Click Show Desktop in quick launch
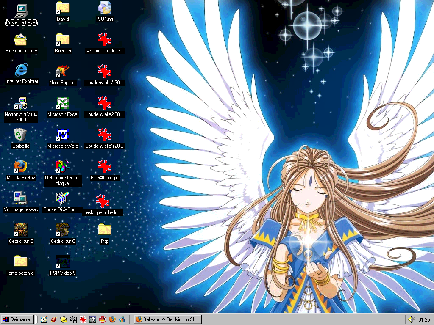434x325 pixels. click(x=44, y=319)
